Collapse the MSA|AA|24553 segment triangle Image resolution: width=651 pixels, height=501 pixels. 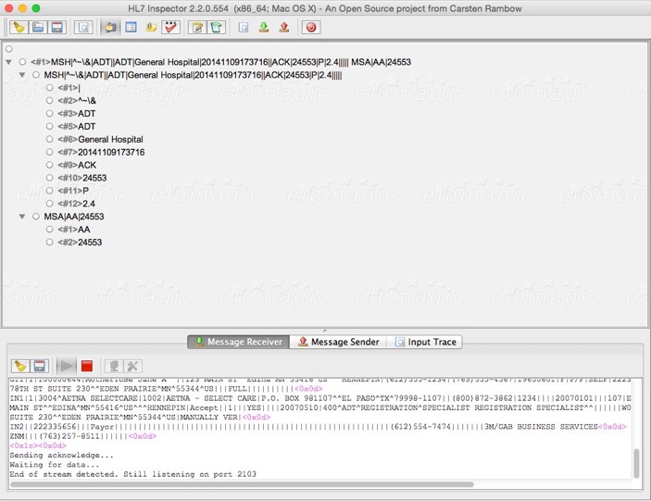click(x=22, y=217)
